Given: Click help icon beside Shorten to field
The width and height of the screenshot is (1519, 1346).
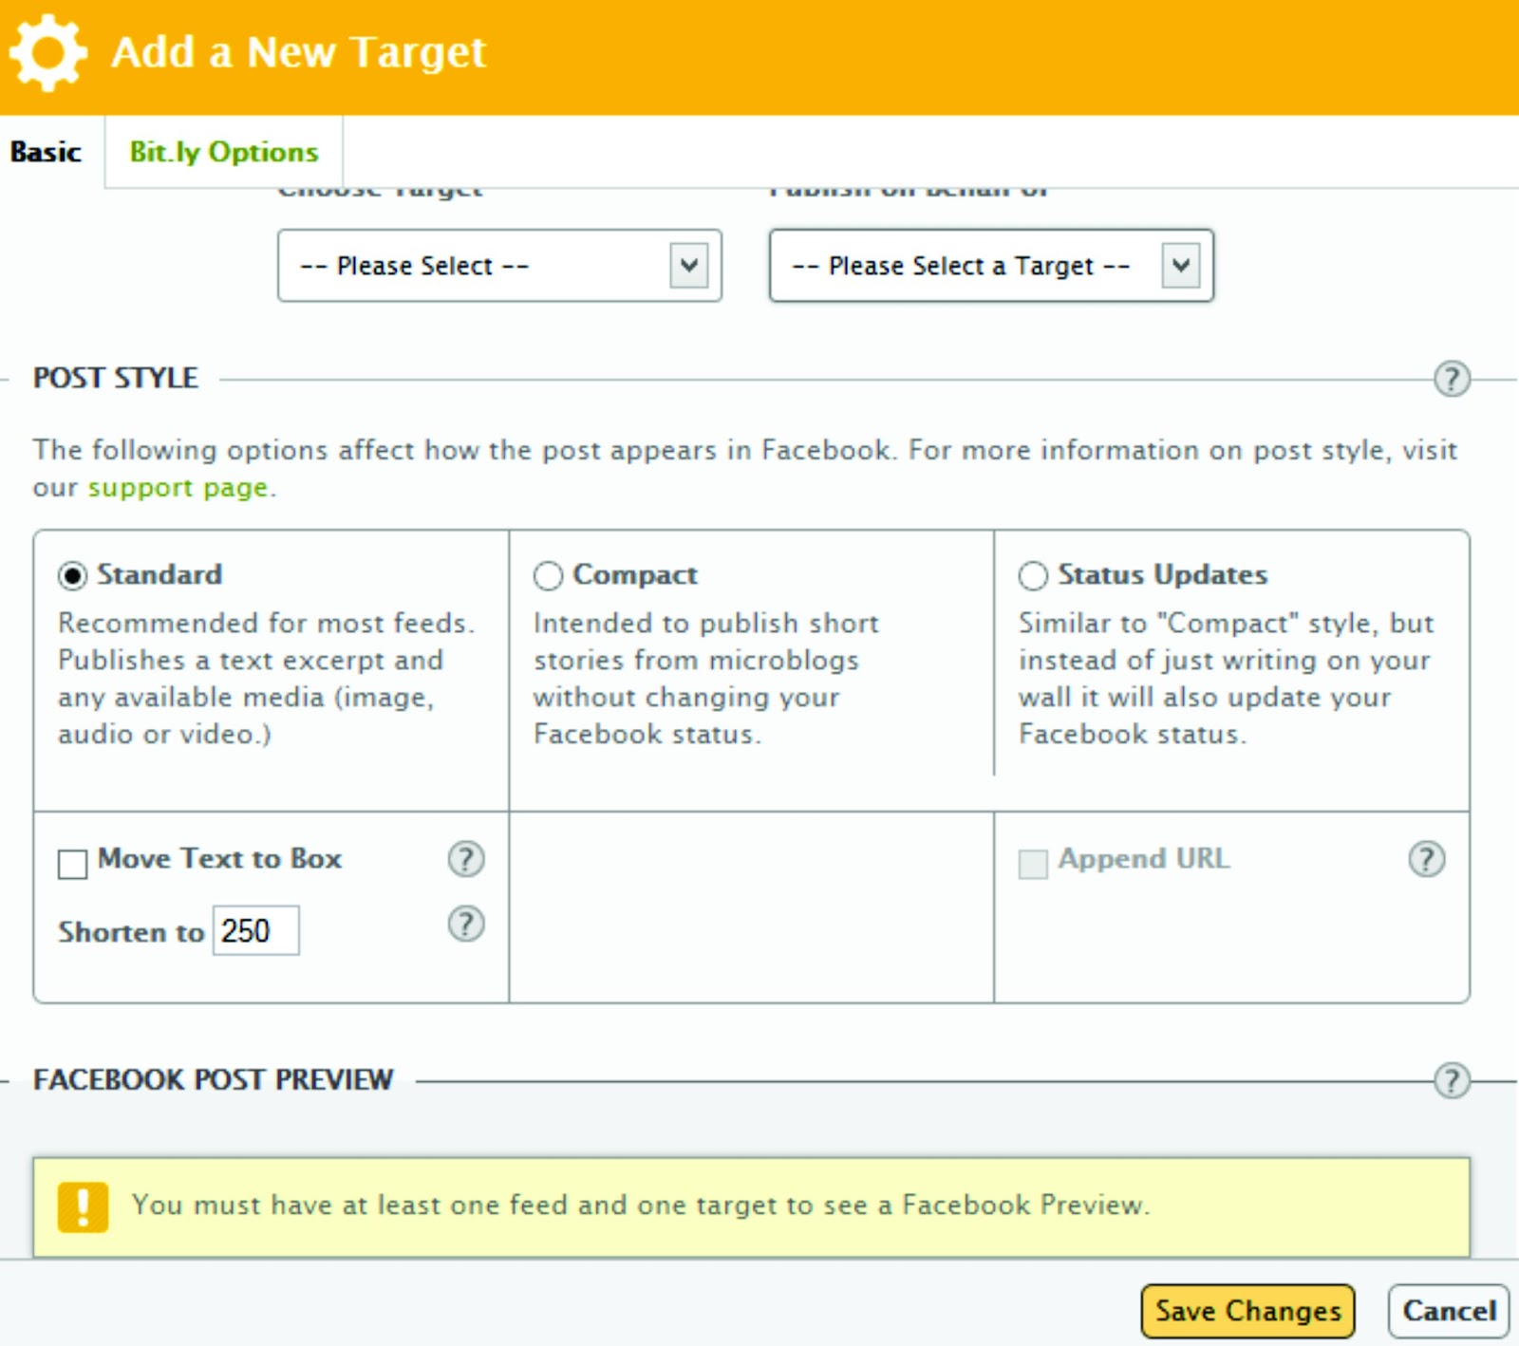Looking at the screenshot, I should [465, 924].
